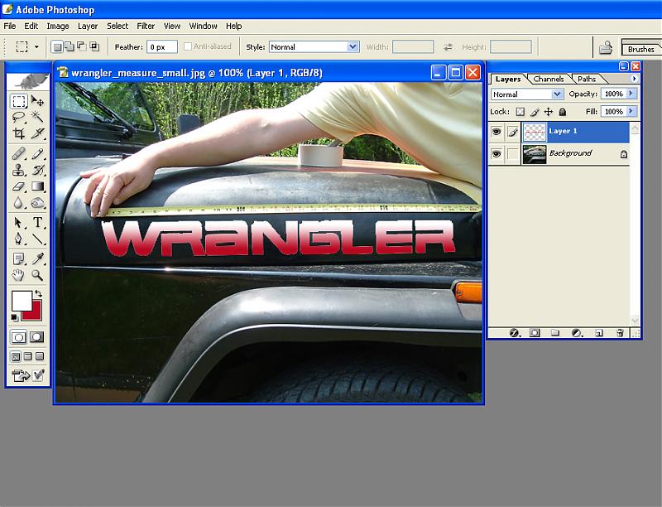Select the Brush tool

37,154
